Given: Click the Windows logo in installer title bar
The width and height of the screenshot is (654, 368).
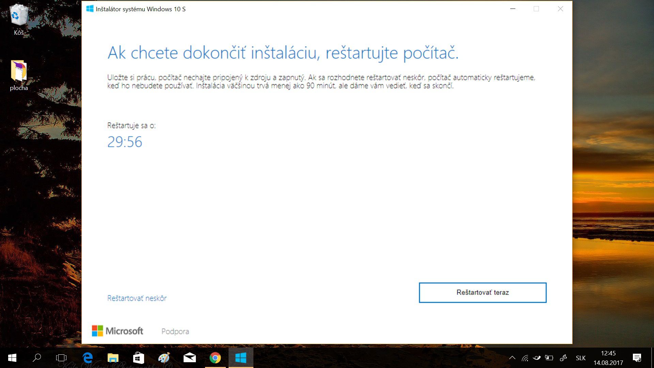Looking at the screenshot, I should 90,9.
